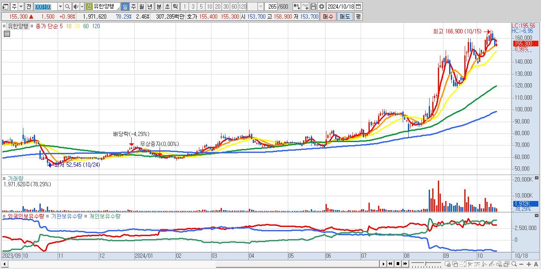Select the 월 monthly period toggle
541x269 pixels.
142,6
